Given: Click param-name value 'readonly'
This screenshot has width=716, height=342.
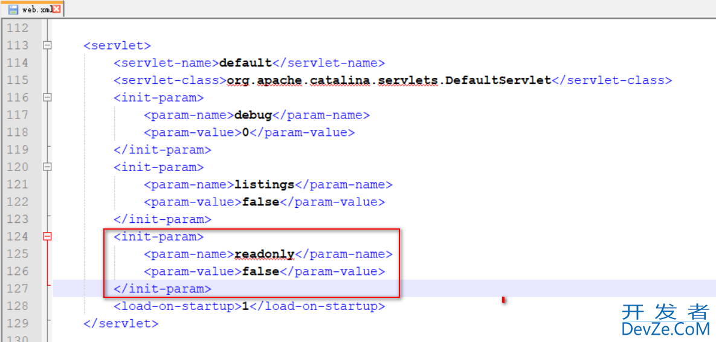Looking at the screenshot, I should pyautogui.click(x=264, y=254).
